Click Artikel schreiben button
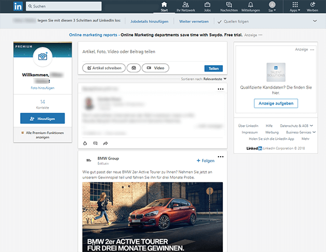 pos(104,68)
